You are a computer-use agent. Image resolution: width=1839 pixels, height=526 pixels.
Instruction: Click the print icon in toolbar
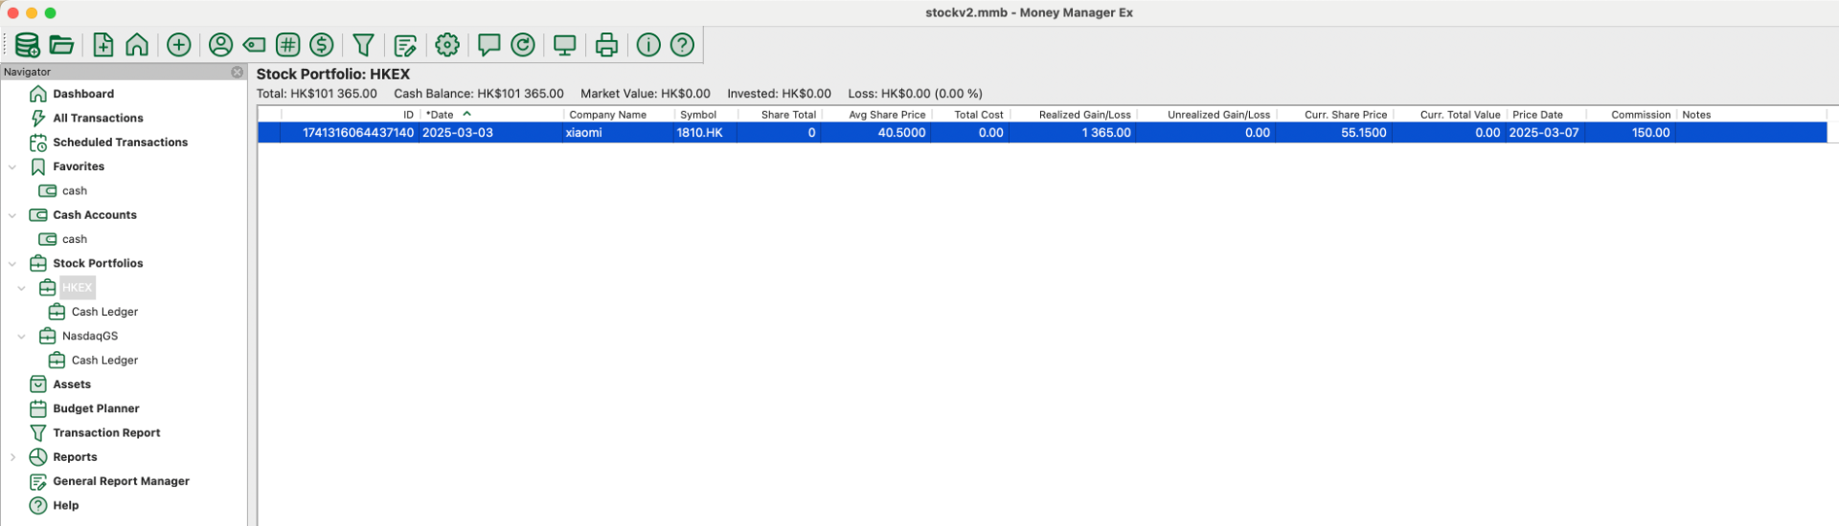tap(606, 45)
